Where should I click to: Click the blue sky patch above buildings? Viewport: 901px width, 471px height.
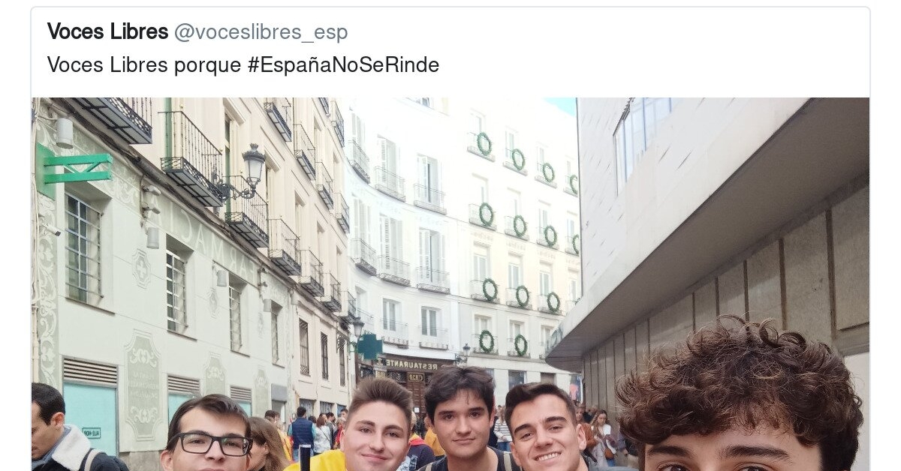pos(560,105)
